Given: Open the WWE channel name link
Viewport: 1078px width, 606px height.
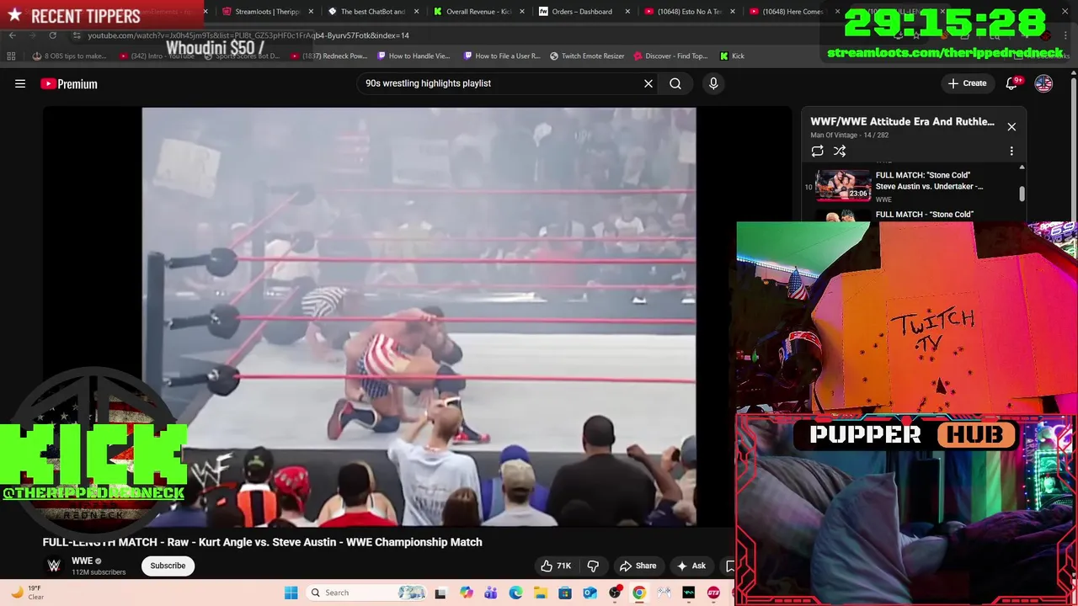Looking at the screenshot, I should (x=82, y=561).
